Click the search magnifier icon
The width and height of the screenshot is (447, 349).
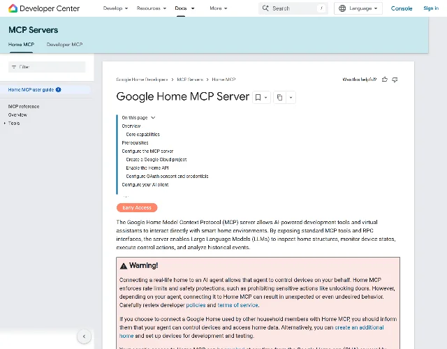[x=265, y=8]
